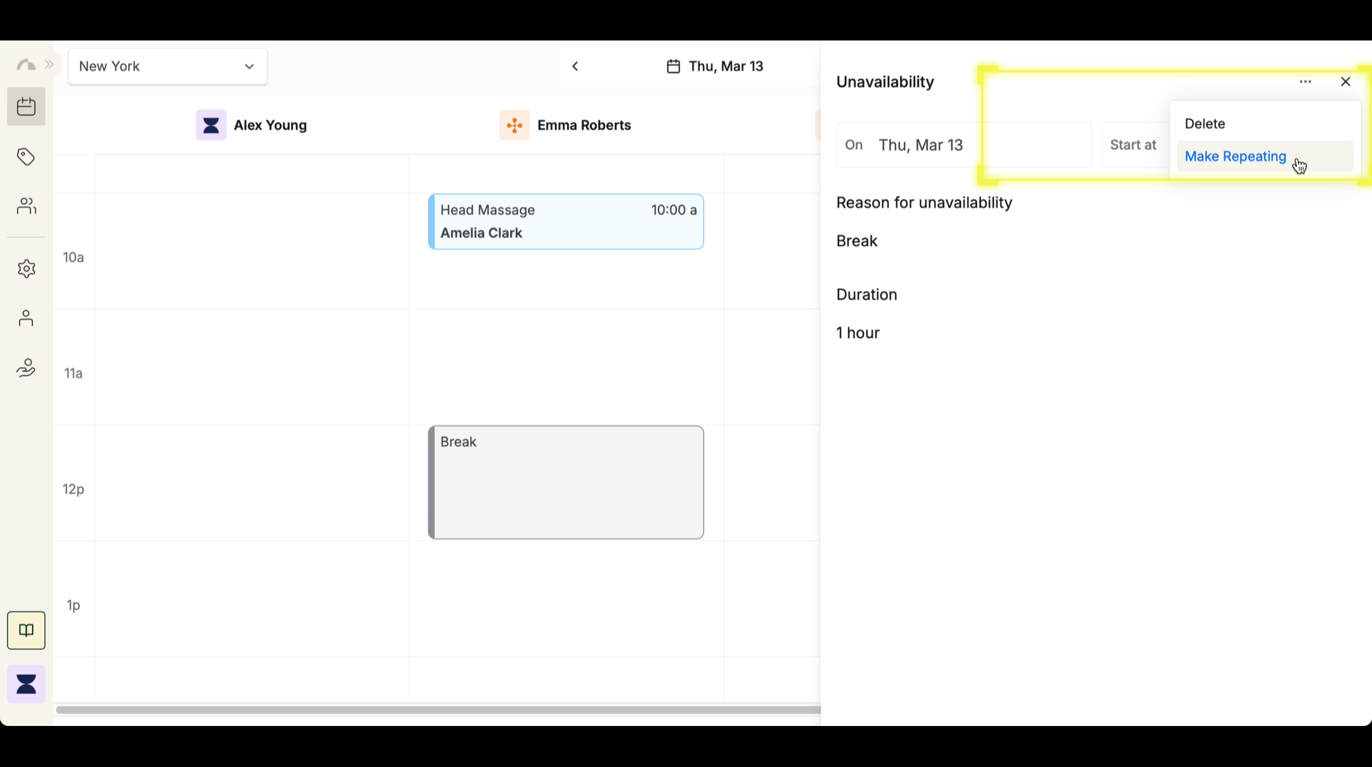Open the calendar view in sidebar
The image size is (1372, 767).
[x=26, y=107]
